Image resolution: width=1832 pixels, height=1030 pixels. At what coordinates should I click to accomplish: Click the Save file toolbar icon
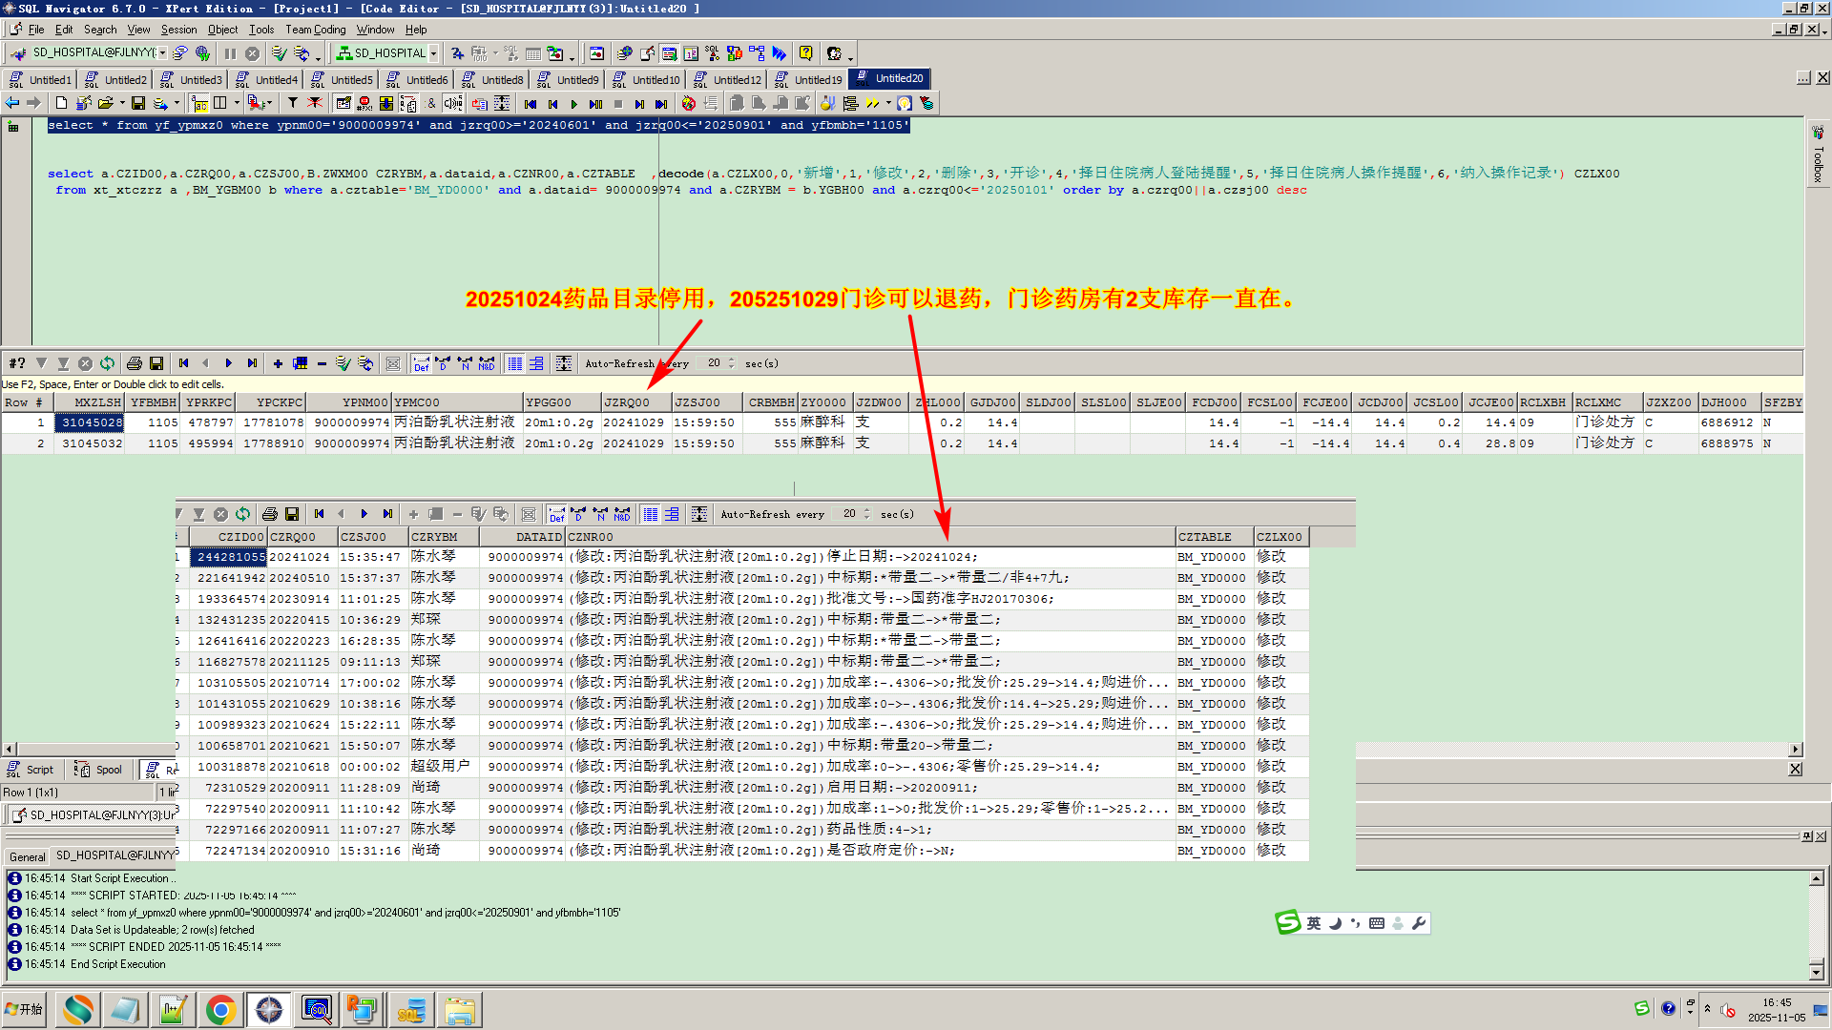click(138, 103)
